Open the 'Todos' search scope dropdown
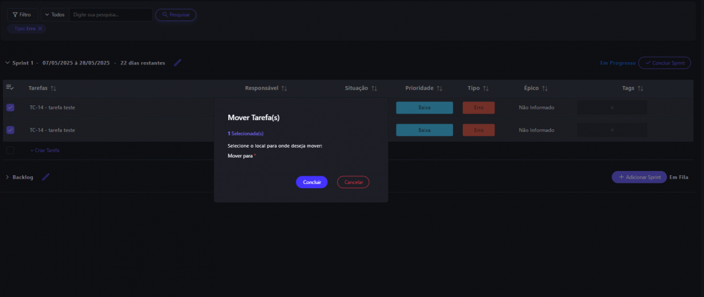This screenshot has width=704, height=297. point(55,15)
